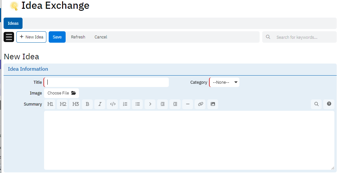Apply Heading 1 format in Summary toolbar

coord(50,104)
